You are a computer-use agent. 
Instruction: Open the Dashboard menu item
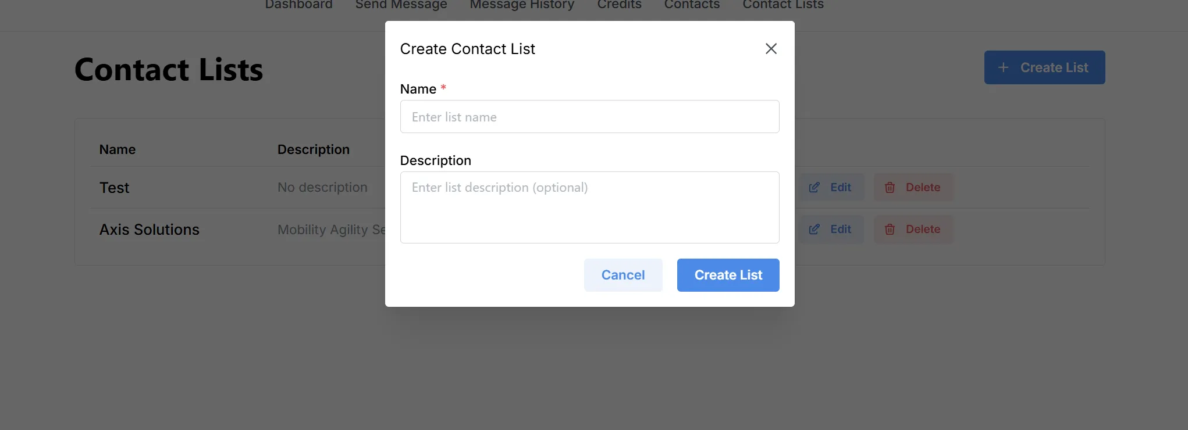coord(298,5)
